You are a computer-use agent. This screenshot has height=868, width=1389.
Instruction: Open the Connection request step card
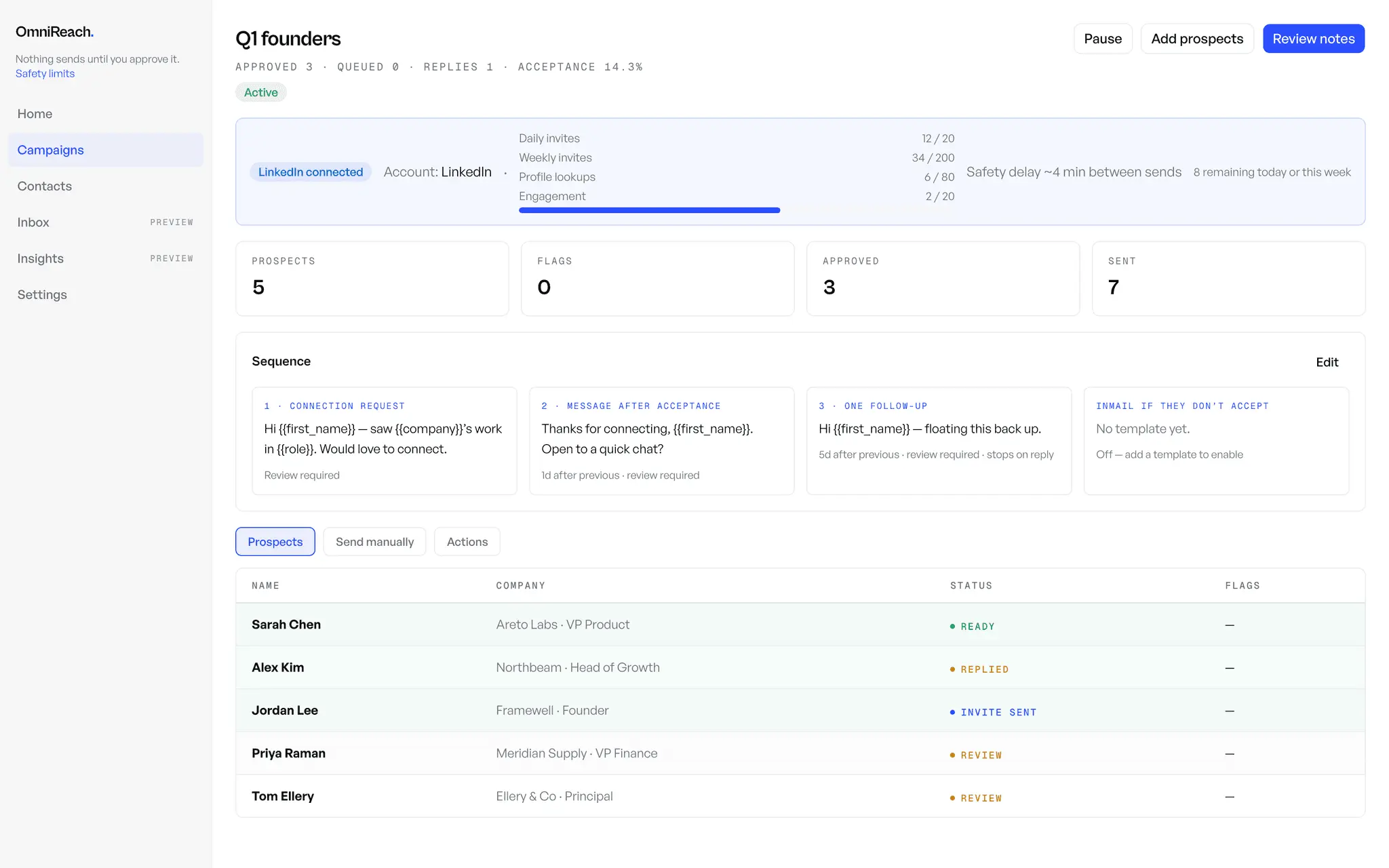point(384,441)
